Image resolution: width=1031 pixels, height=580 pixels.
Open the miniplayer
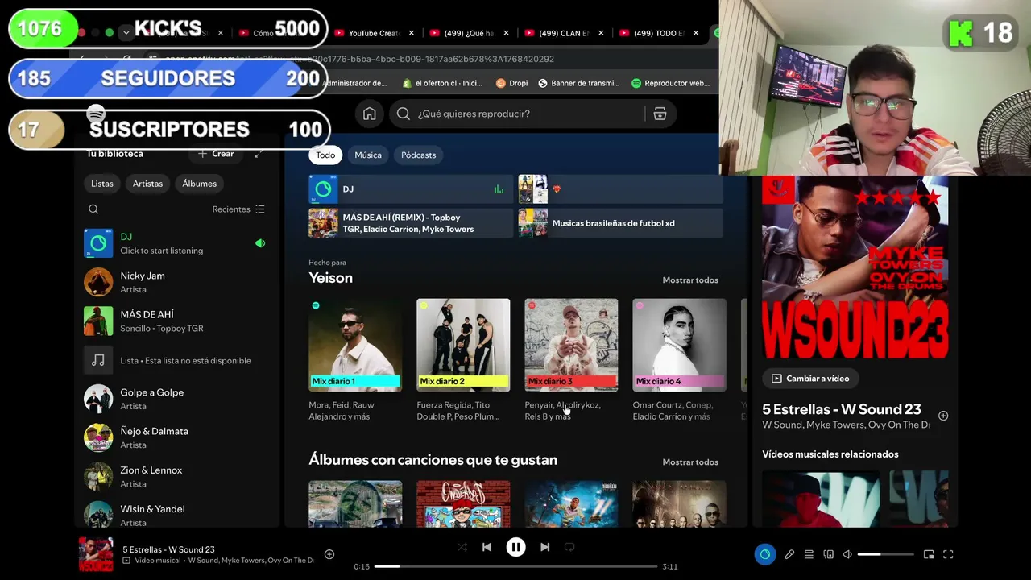click(929, 554)
